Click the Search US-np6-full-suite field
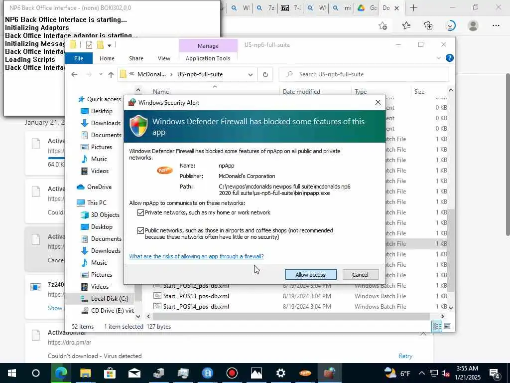Screen dimensions: 510x383 click(x=364, y=74)
